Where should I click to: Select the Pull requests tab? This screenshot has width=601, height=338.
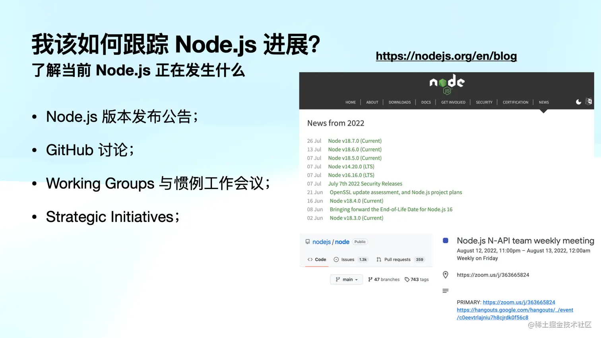(401, 260)
